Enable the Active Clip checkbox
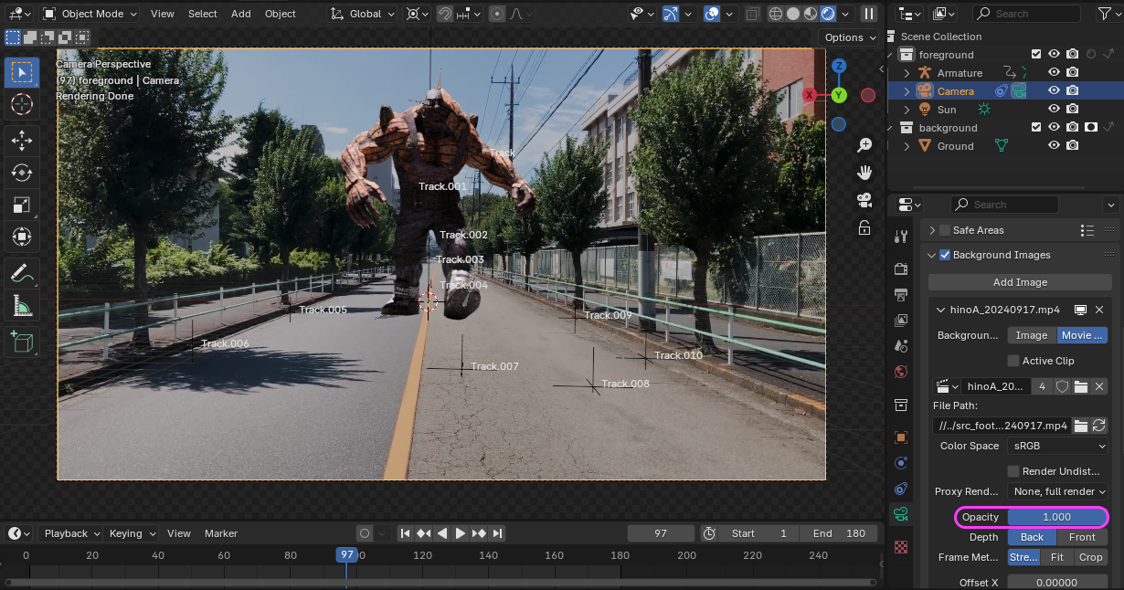 pos(1013,361)
